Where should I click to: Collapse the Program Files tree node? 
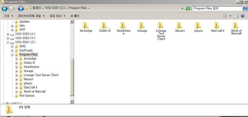coord(12,55)
